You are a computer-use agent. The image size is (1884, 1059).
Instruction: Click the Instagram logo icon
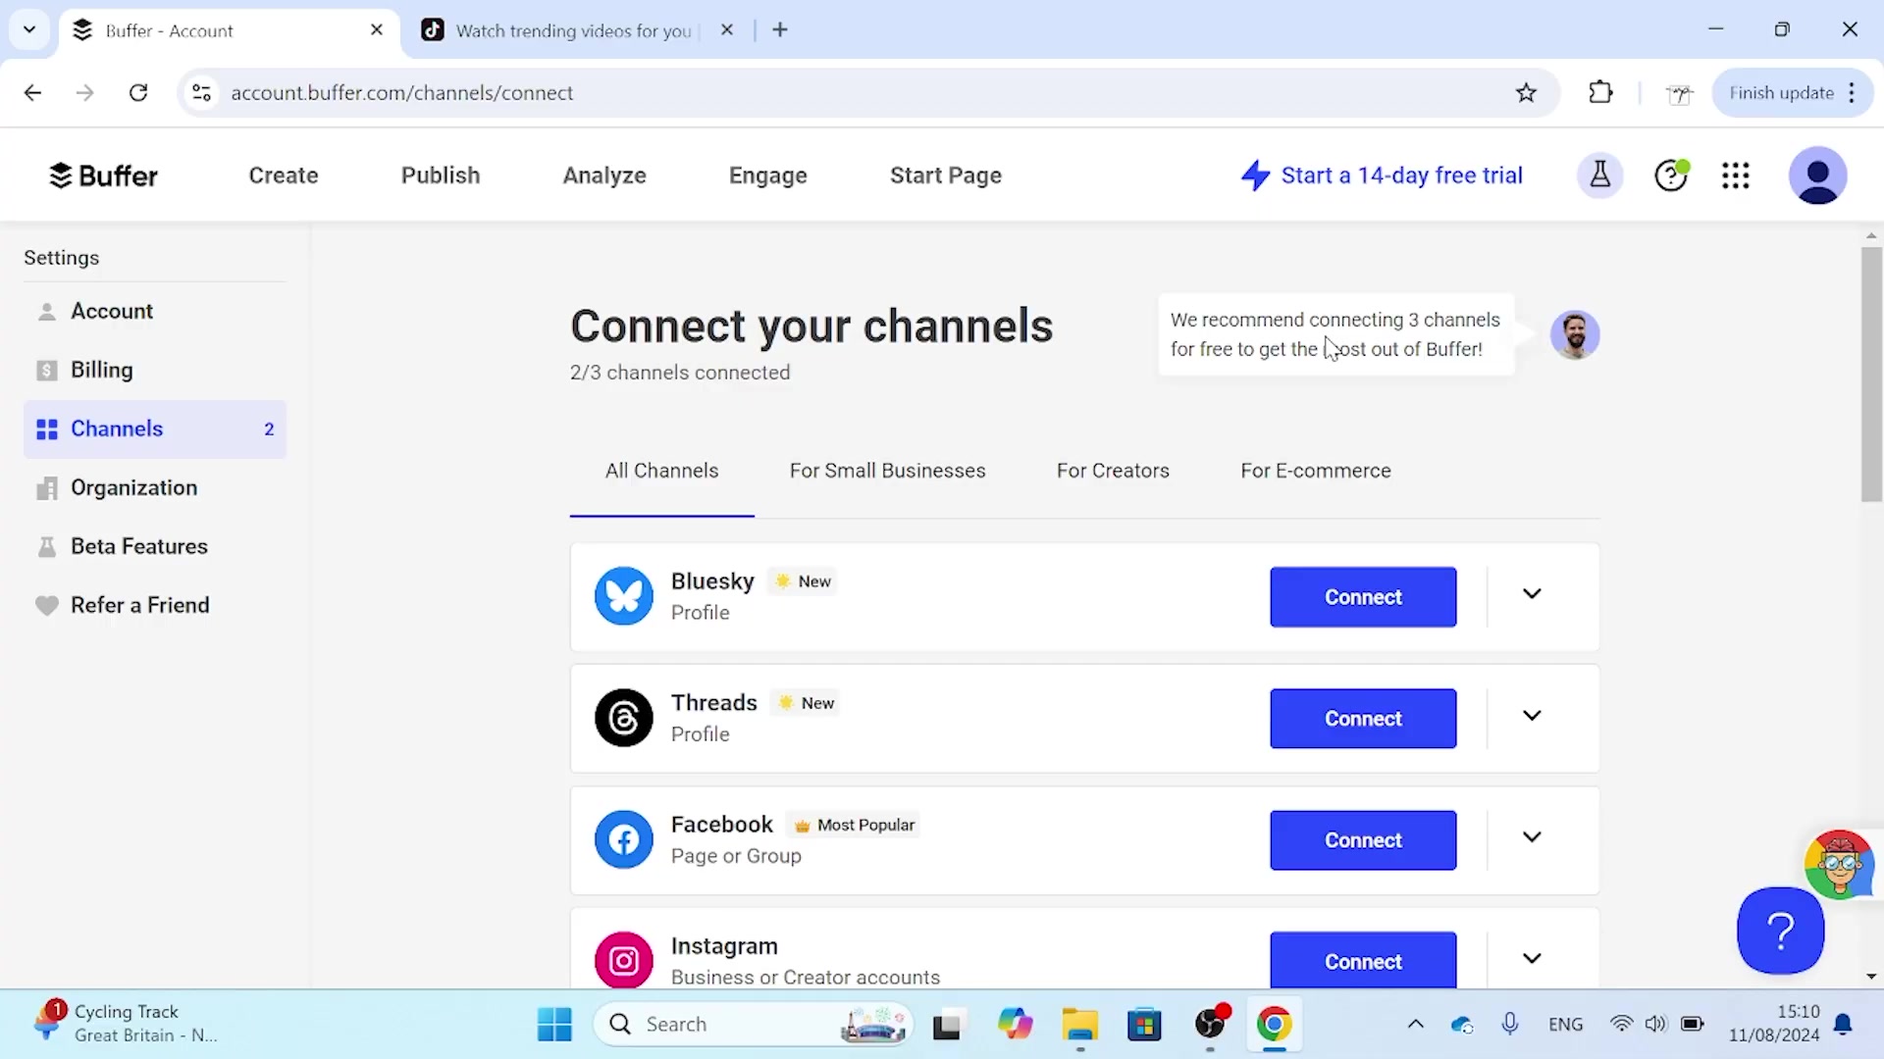[x=623, y=960]
